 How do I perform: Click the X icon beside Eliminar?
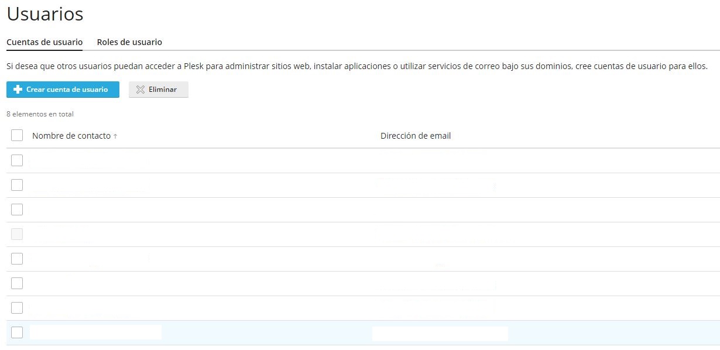coord(140,90)
